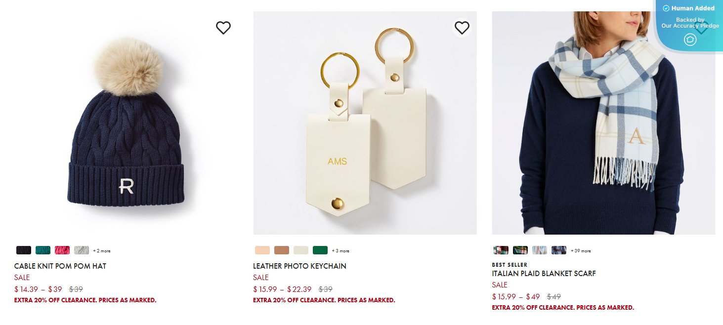
Task: Pick the pink hat color swatch
Action: coord(62,250)
